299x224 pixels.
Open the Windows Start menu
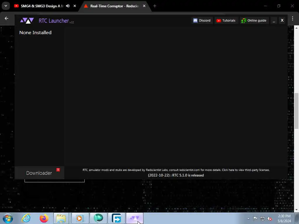click(x=8, y=218)
